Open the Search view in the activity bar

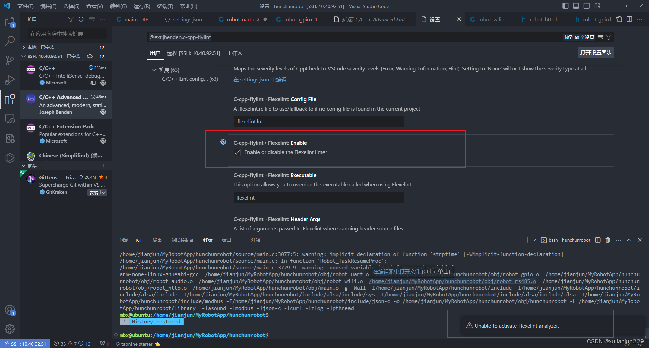10,40
